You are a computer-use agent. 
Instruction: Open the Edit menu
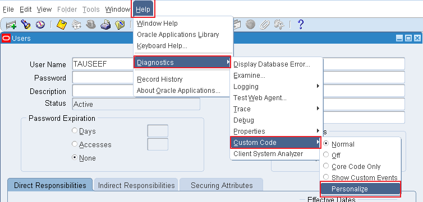click(26, 10)
